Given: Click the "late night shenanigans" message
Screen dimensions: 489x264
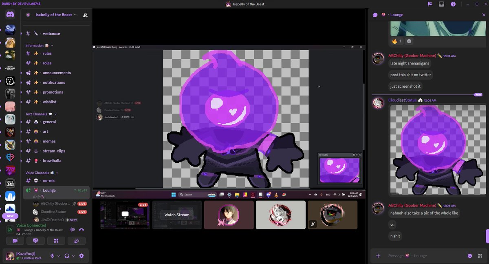Looking at the screenshot, I should (x=410, y=63).
